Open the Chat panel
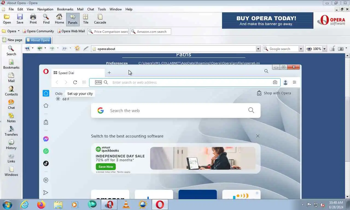Image resolution: width=350 pixels, height=210 pixels. [x=11, y=104]
